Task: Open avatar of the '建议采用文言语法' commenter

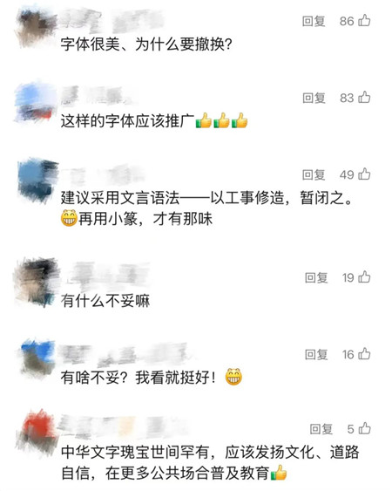Action: 37,180
